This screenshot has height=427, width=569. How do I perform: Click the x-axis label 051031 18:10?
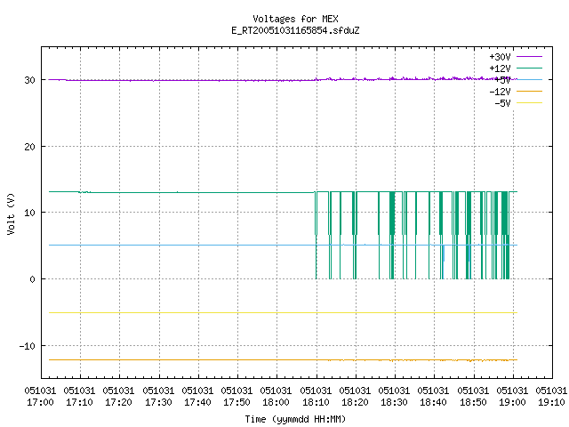[x=317, y=397]
